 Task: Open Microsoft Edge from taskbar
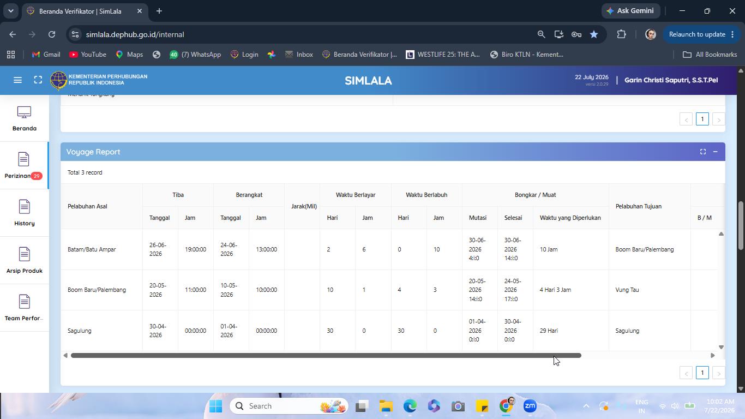point(410,406)
